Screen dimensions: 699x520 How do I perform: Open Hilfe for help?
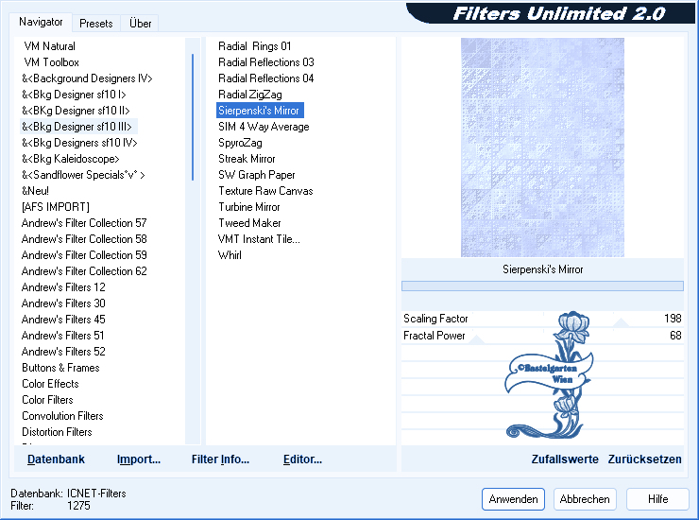(658, 499)
